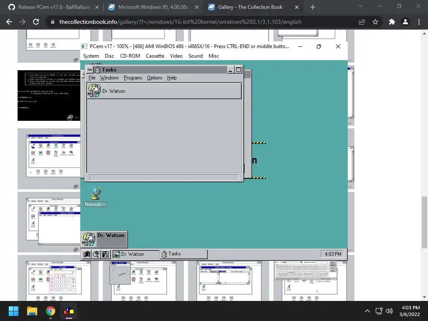Open File Explorer from Windows taskbar
The height and width of the screenshot is (321, 428).
click(32, 311)
